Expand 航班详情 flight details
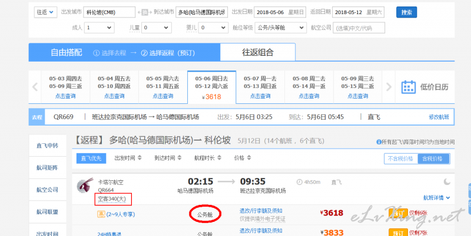This screenshot has width=471, height=236. [x=436, y=198]
